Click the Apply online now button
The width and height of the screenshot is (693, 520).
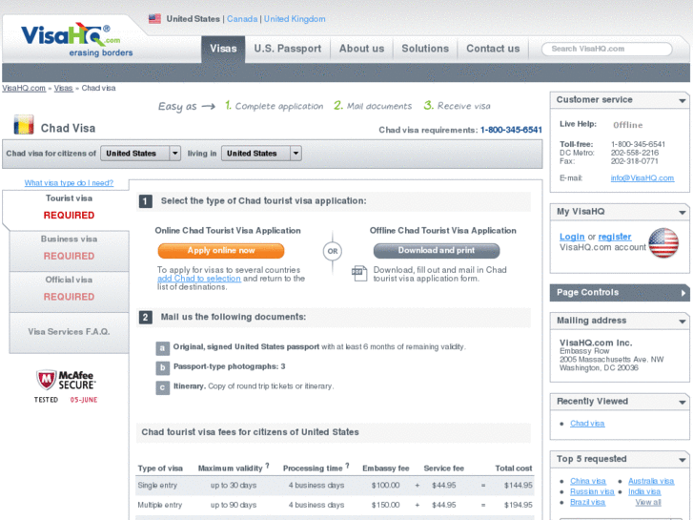[221, 251]
